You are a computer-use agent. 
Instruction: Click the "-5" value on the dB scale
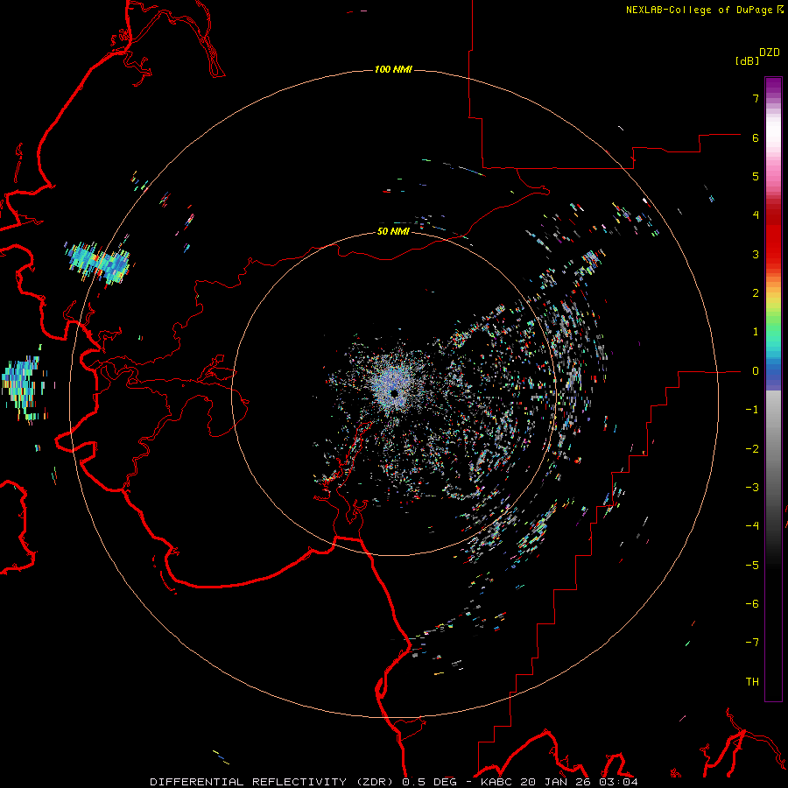pyautogui.click(x=752, y=566)
